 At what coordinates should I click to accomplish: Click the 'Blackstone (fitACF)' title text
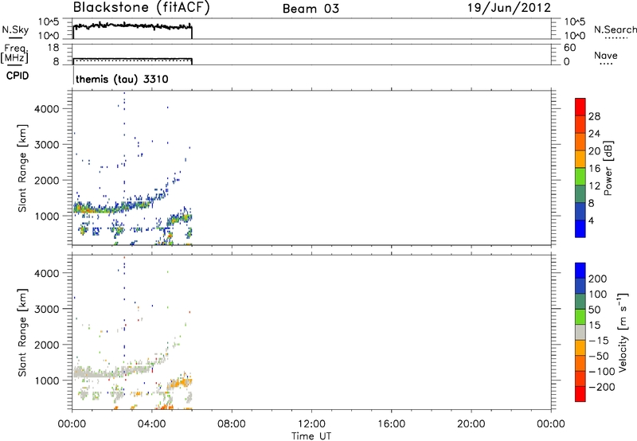(142, 8)
